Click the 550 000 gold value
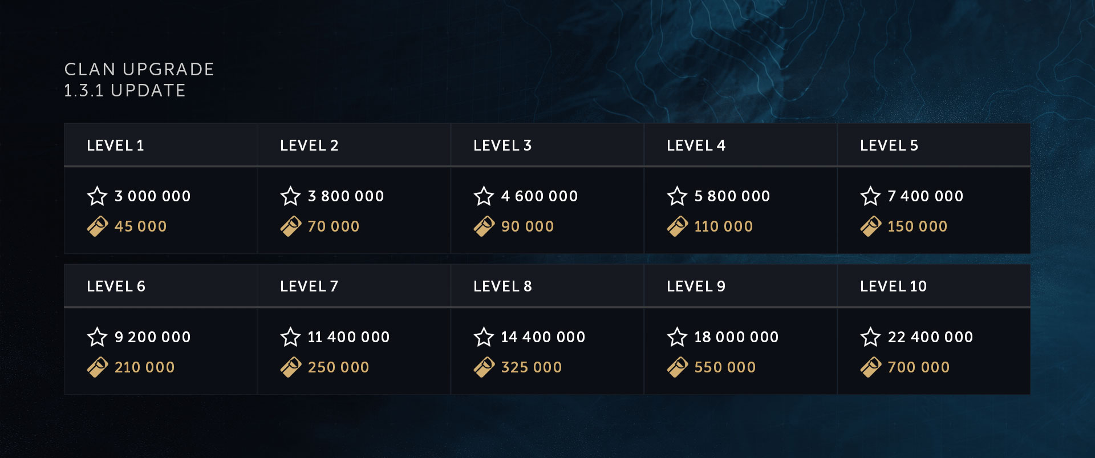The image size is (1095, 458). [725, 367]
